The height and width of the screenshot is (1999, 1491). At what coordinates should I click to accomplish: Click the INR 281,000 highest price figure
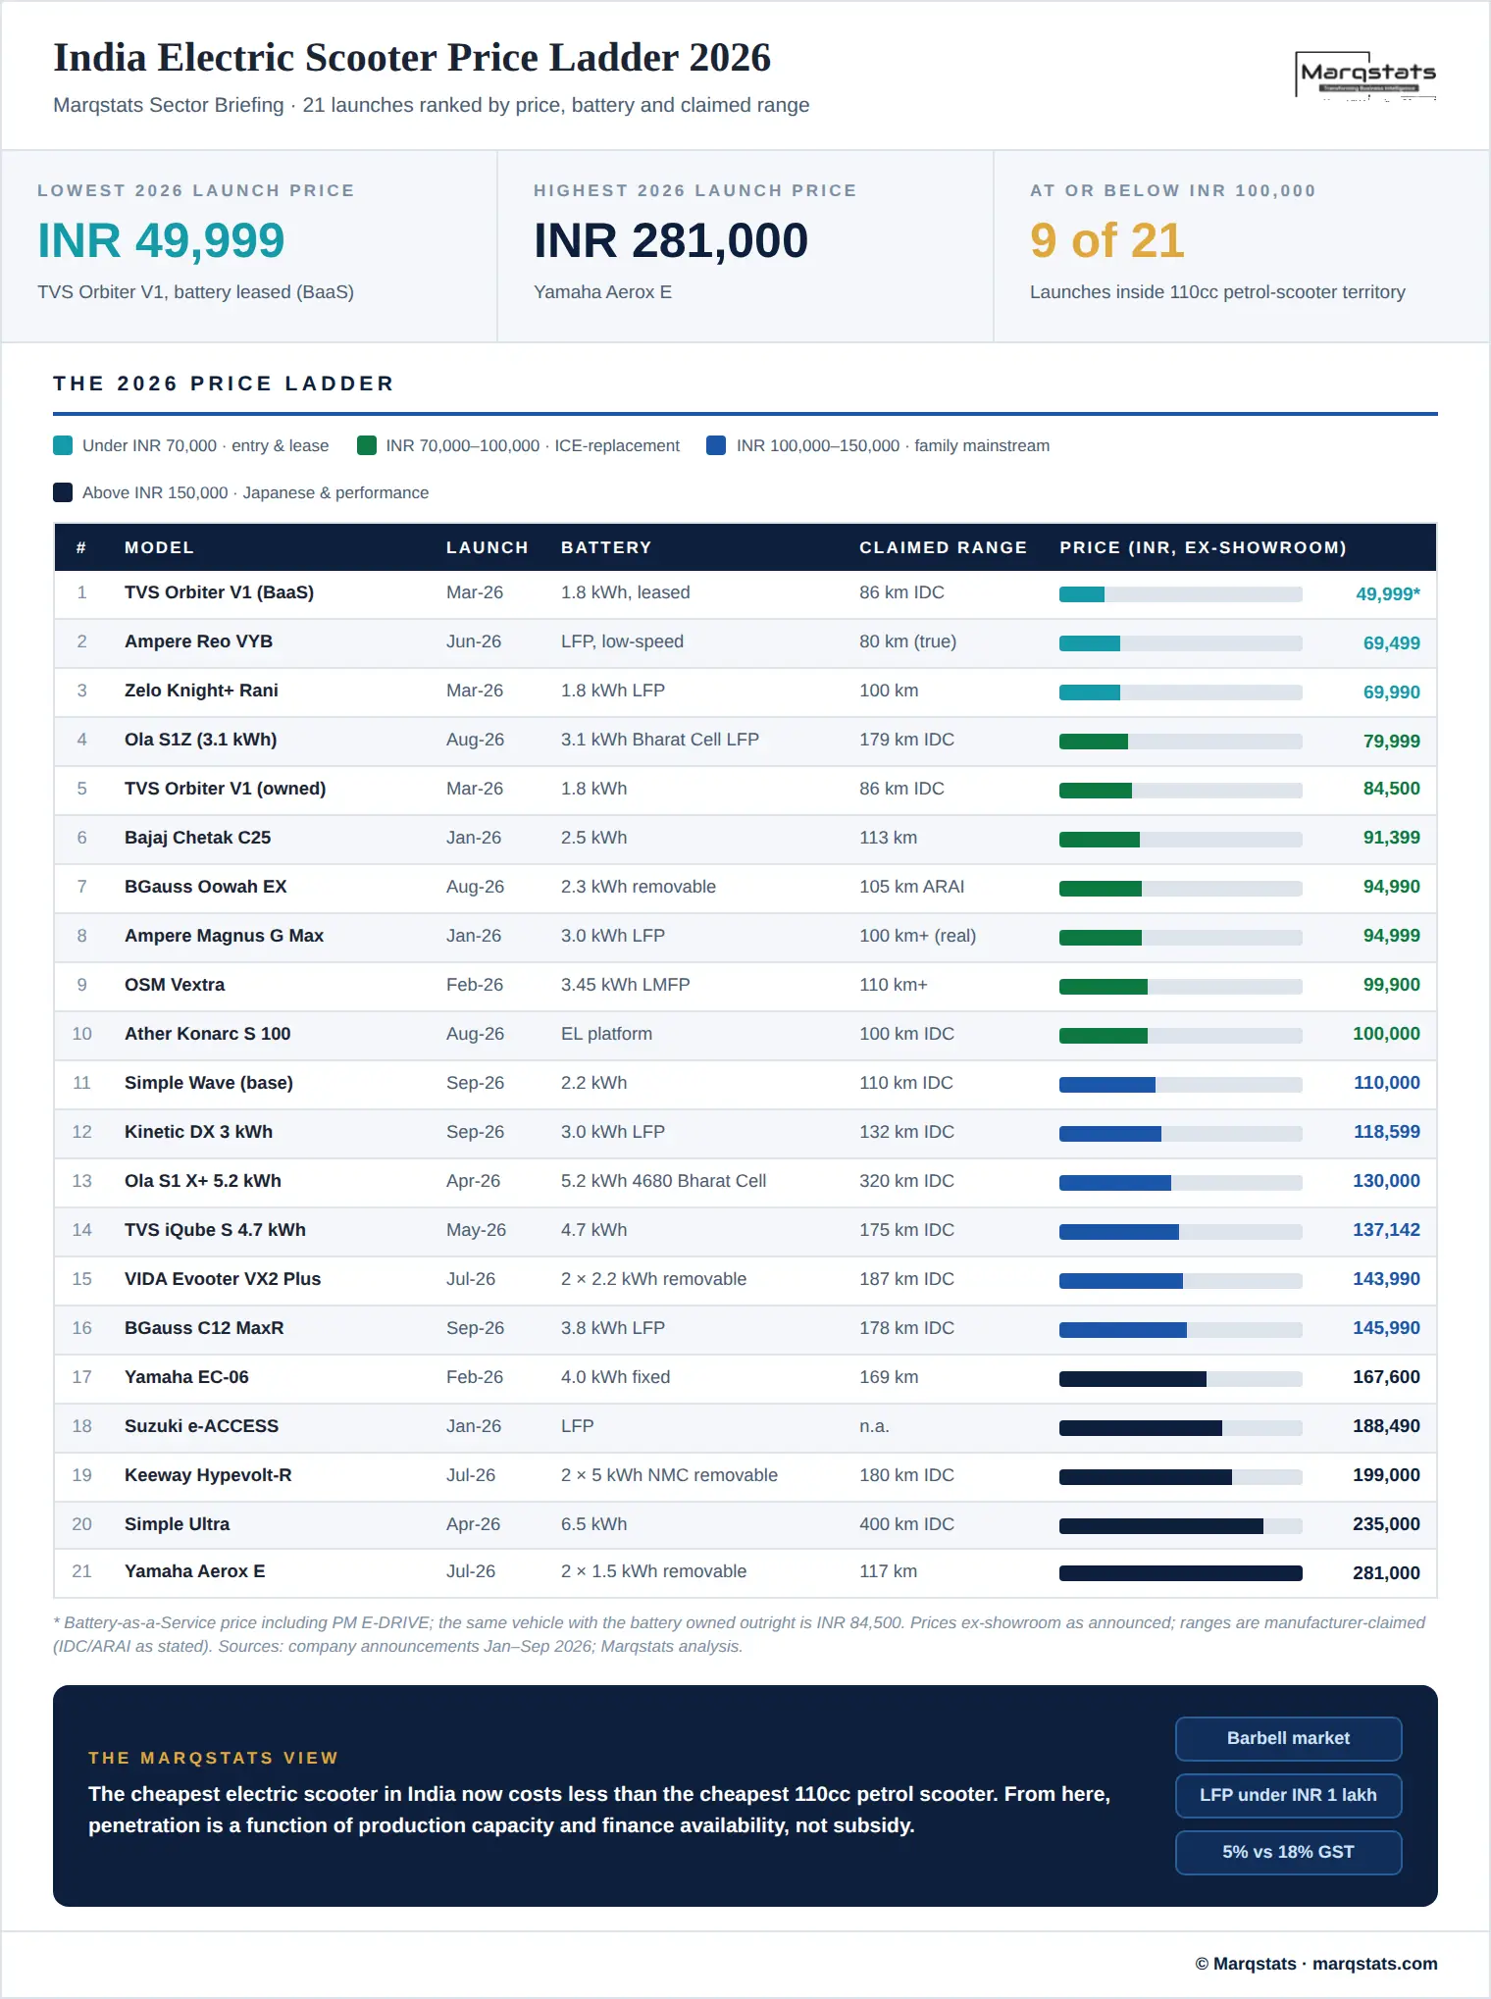[x=671, y=241]
